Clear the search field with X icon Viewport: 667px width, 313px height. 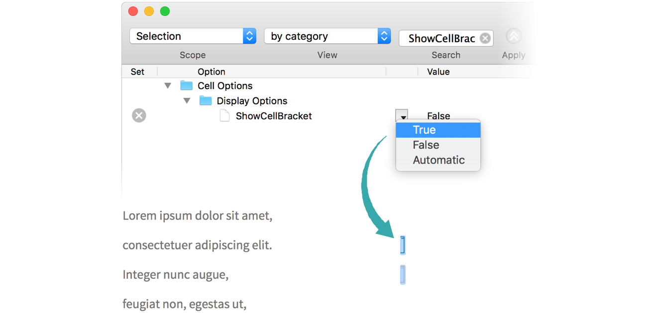click(x=485, y=38)
